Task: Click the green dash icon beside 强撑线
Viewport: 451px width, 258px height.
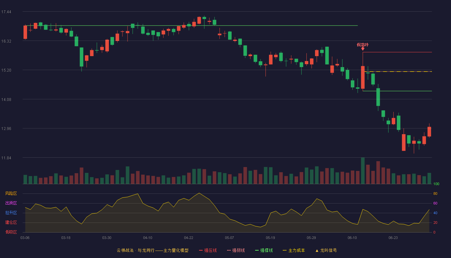Action: [257, 250]
